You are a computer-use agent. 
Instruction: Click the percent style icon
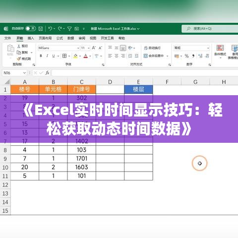tap(187, 56)
